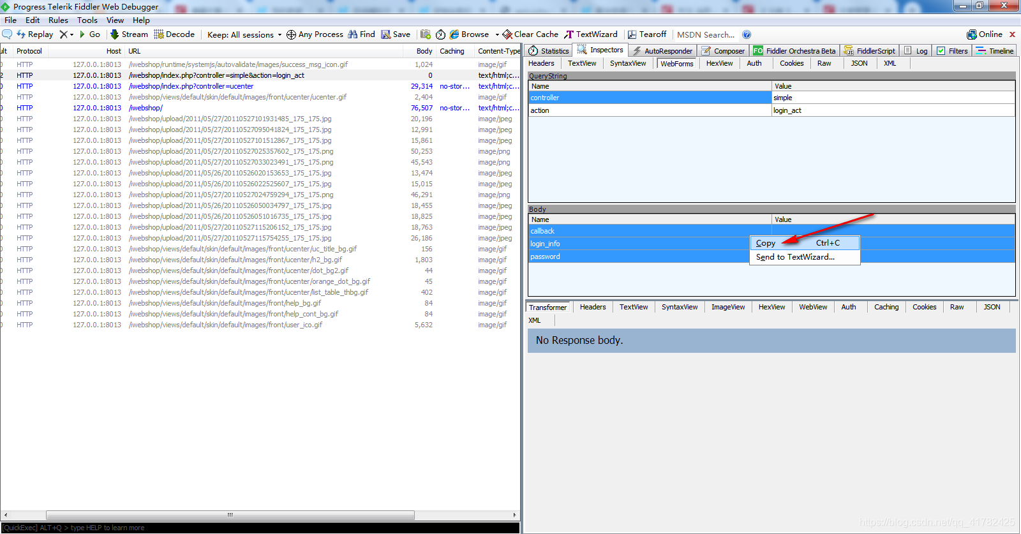Open the Keep: All sessions dropdown
This screenshot has height=534, width=1021.
coord(244,34)
